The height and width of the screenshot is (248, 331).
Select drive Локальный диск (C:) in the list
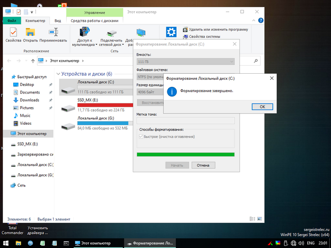pyautogui.click(x=96, y=87)
